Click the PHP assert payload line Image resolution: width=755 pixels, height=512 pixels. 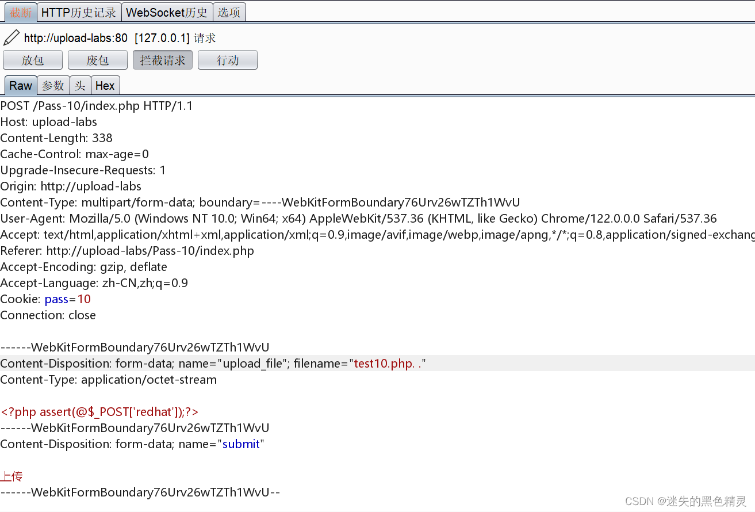pyautogui.click(x=99, y=412)
